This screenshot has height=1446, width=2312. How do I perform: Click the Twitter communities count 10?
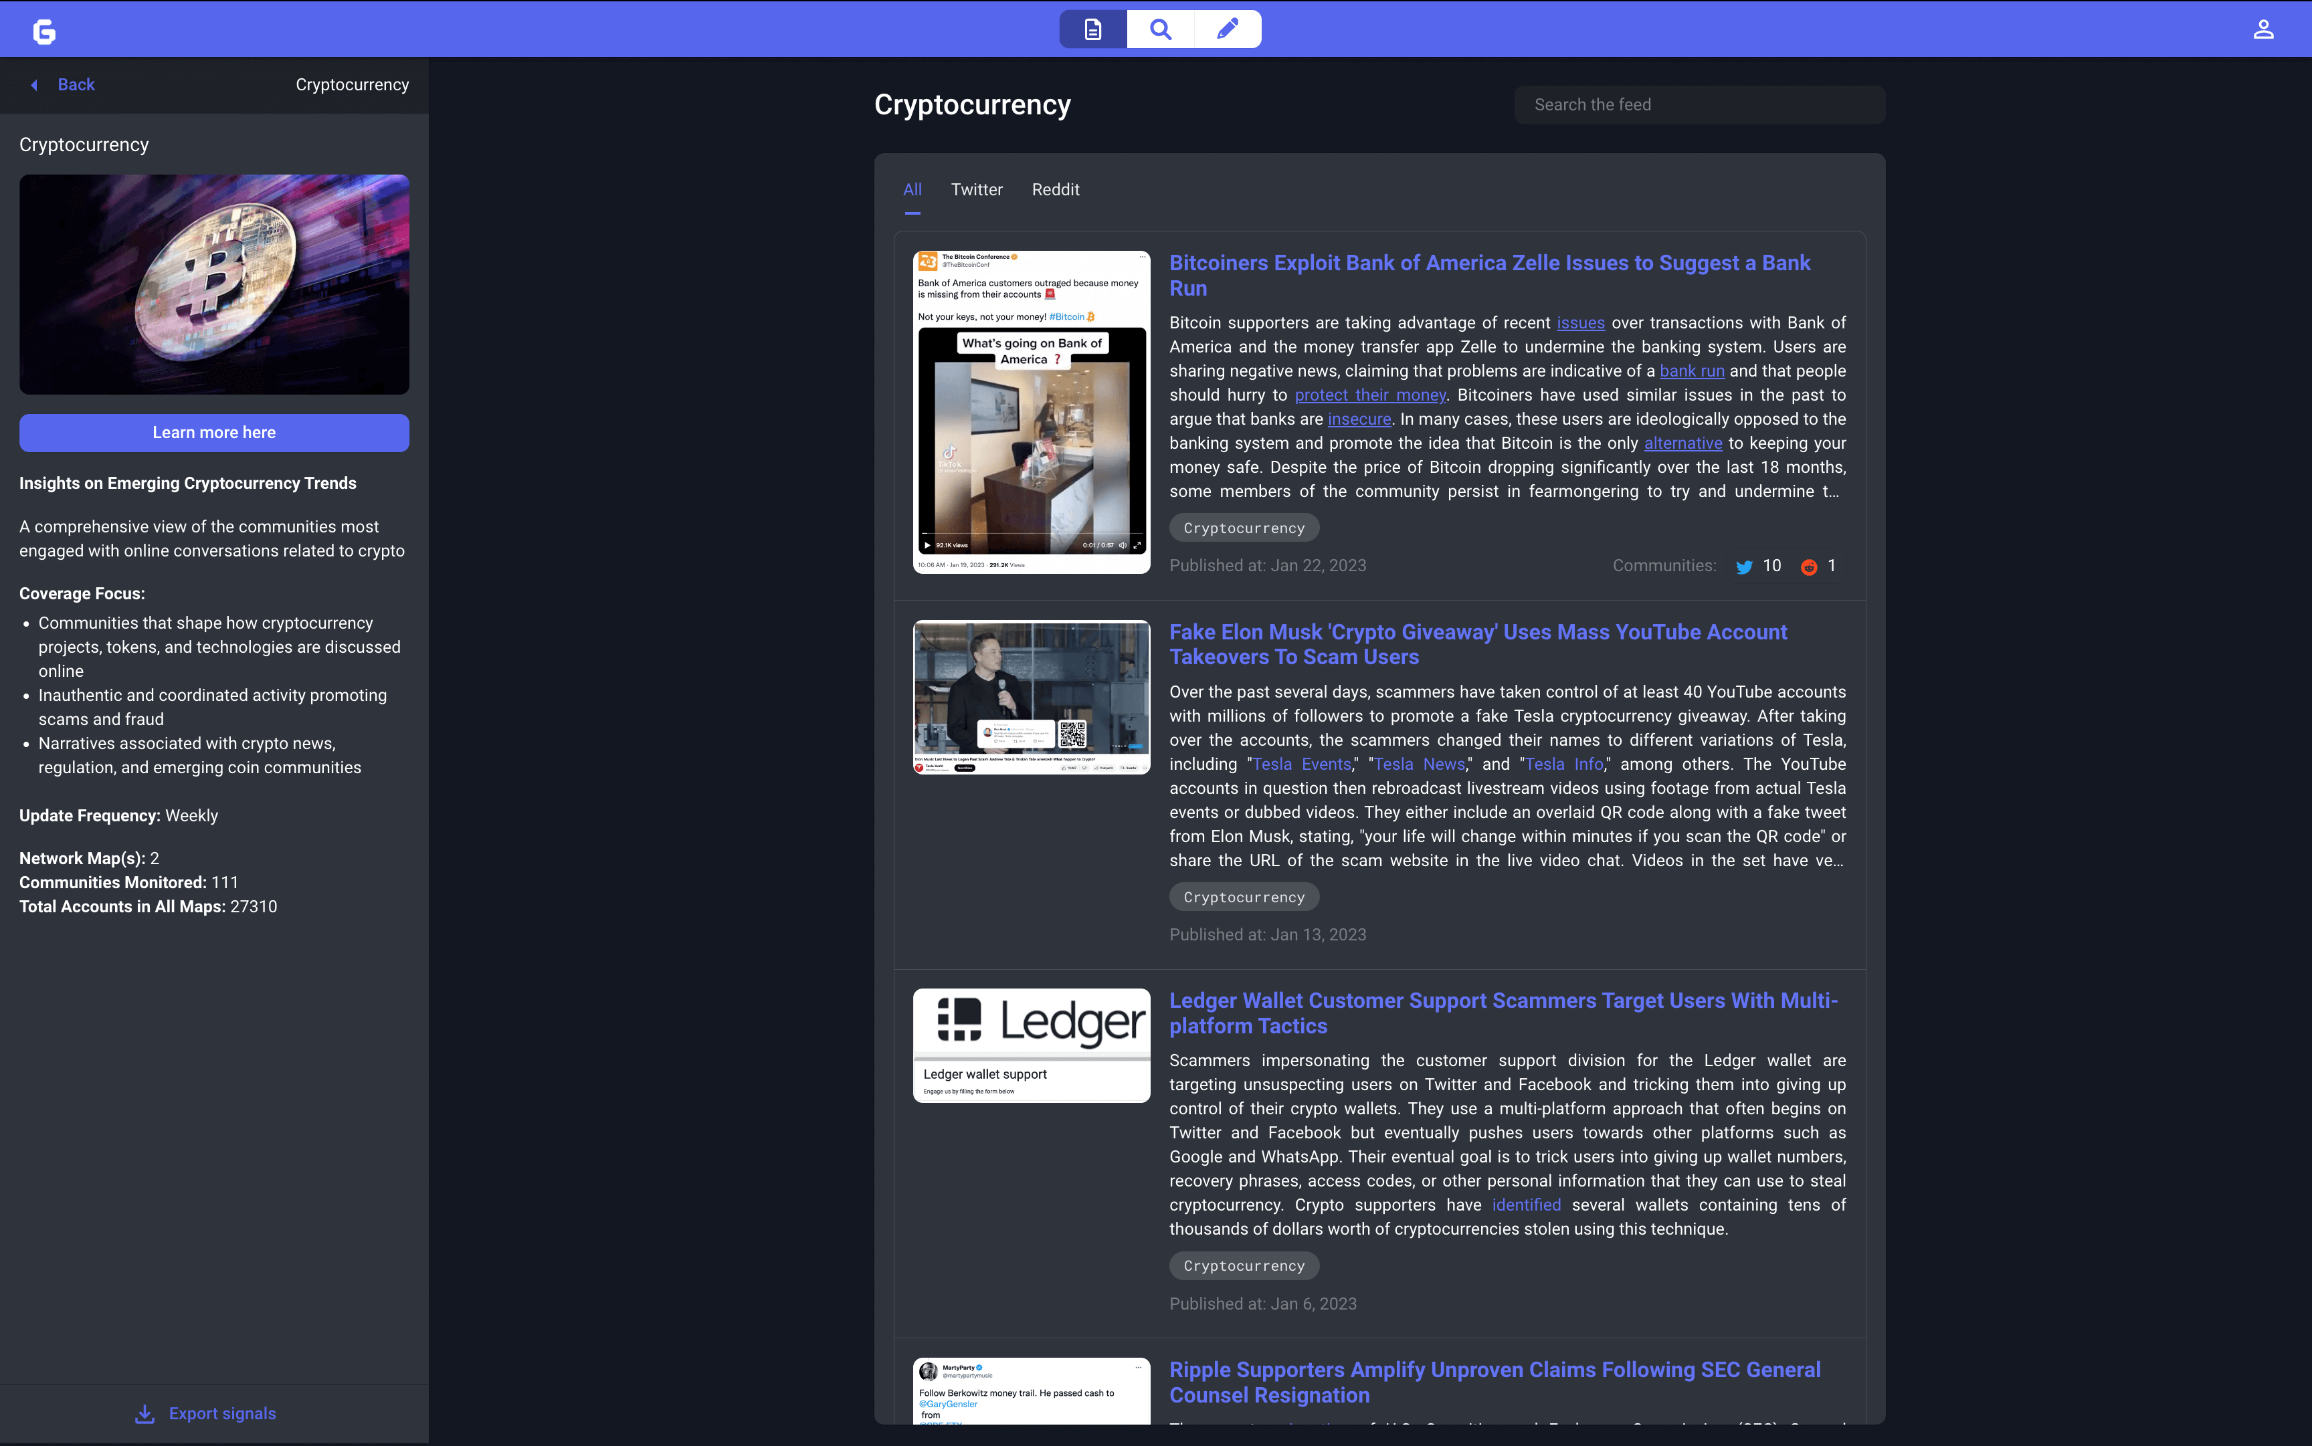(x=1771, y=566)
